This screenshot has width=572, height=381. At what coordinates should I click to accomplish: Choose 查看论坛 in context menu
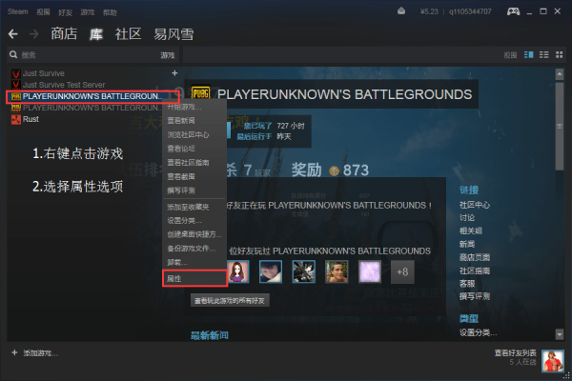coord(181,149)
